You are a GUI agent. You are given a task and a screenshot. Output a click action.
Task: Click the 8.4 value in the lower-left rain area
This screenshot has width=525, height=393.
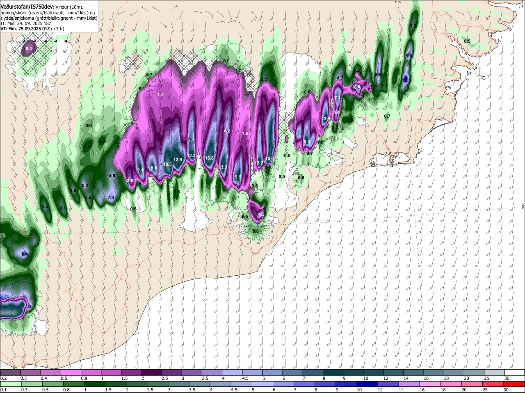[x=25, y=254]
